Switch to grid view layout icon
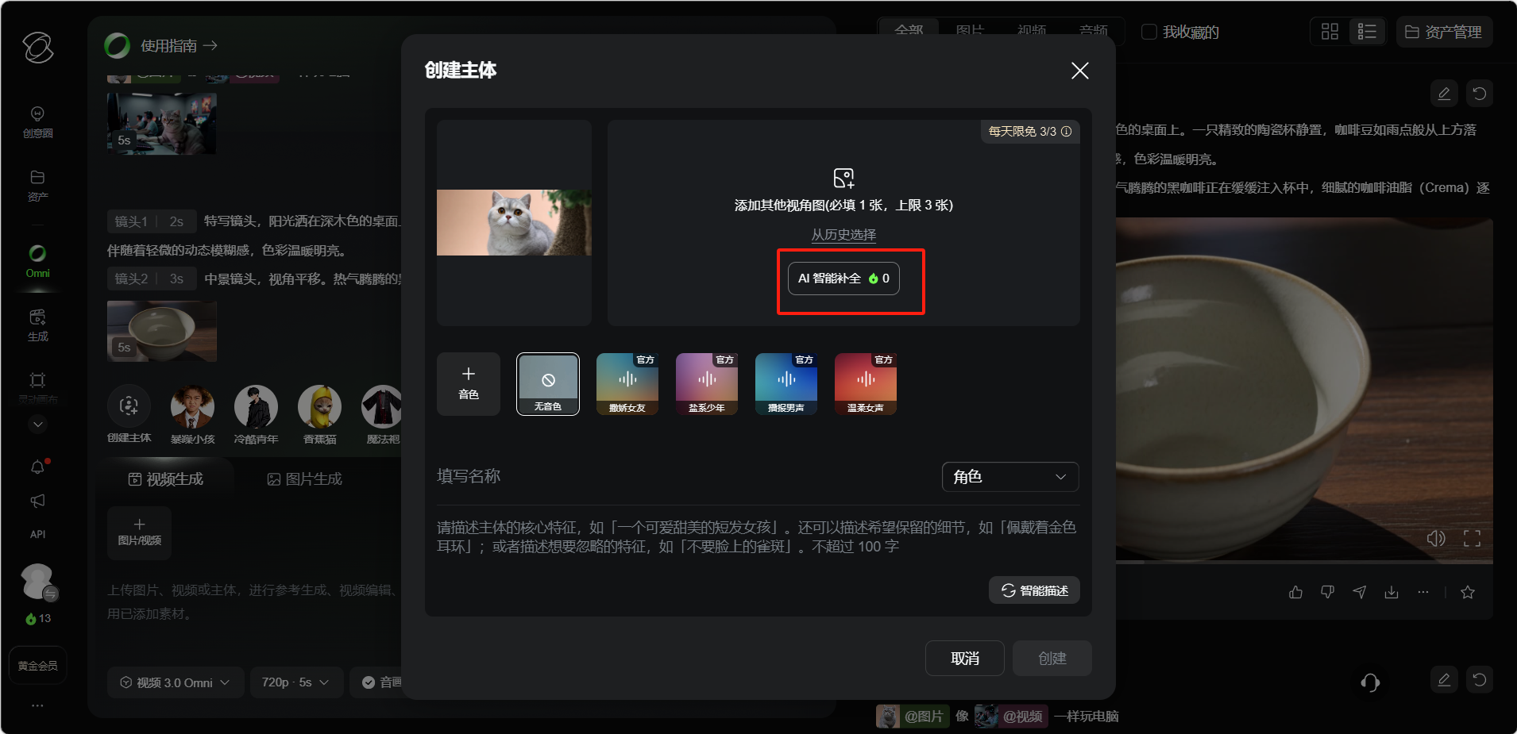The image size is (1517, 734). pyautogui.click(x=1330, y=32)
